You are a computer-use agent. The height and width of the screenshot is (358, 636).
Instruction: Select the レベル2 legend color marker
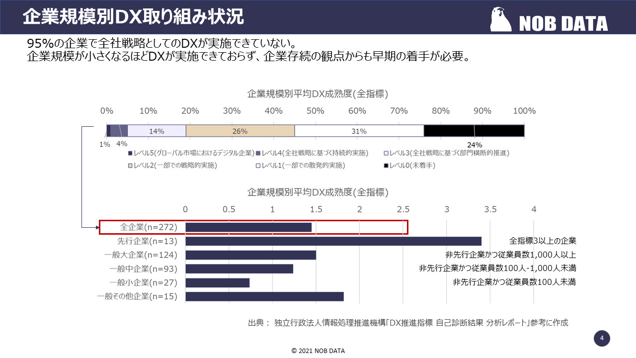[130, 165]
